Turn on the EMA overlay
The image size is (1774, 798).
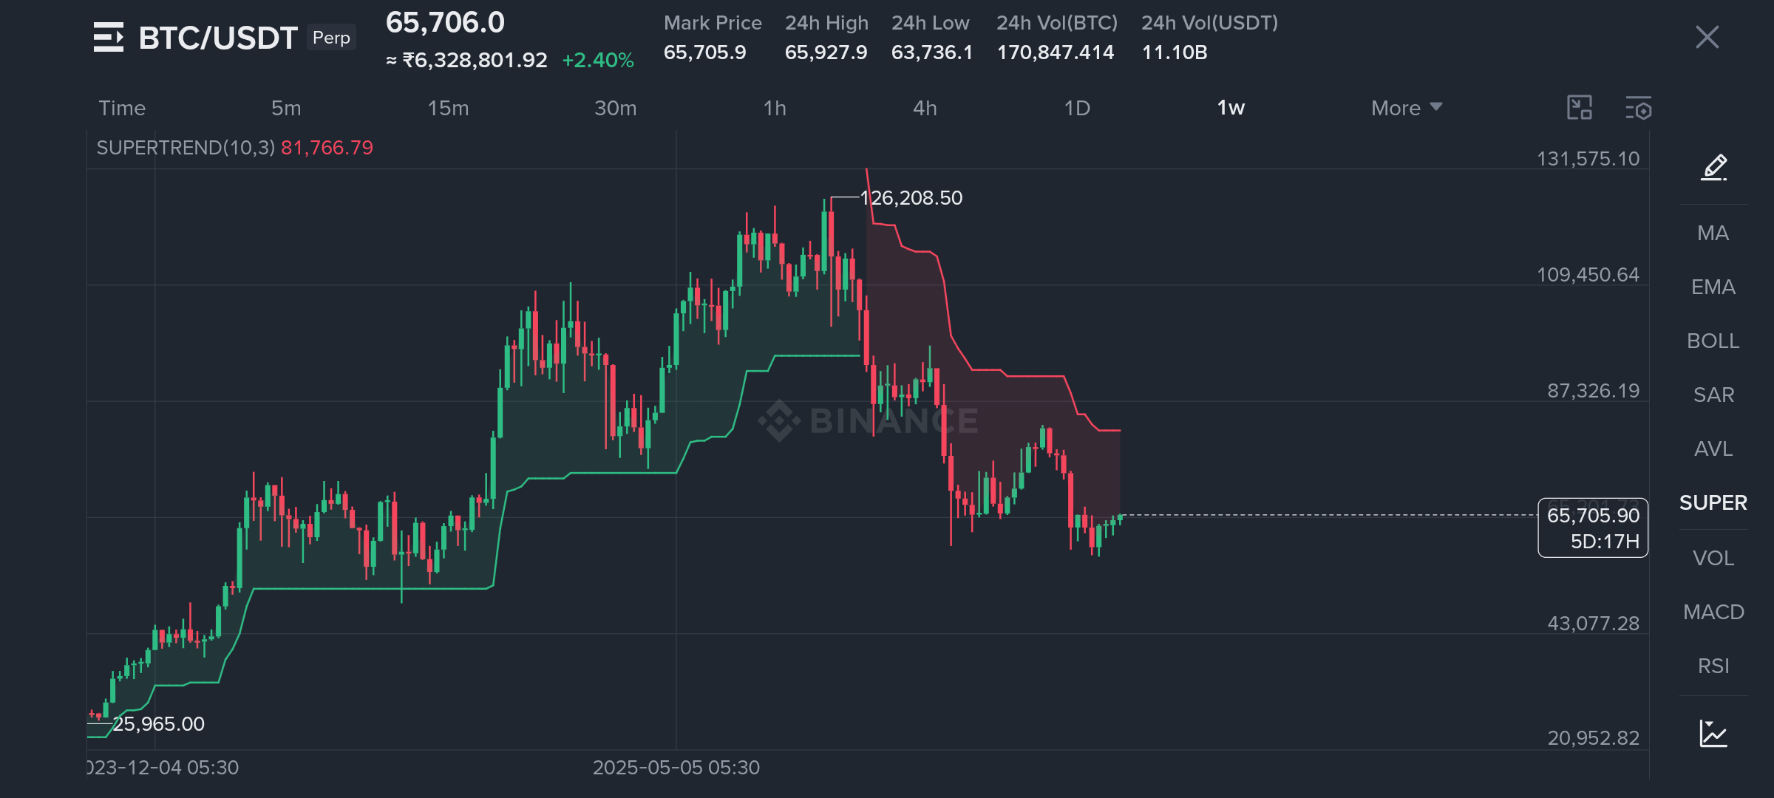click(x=1713, y=287)
